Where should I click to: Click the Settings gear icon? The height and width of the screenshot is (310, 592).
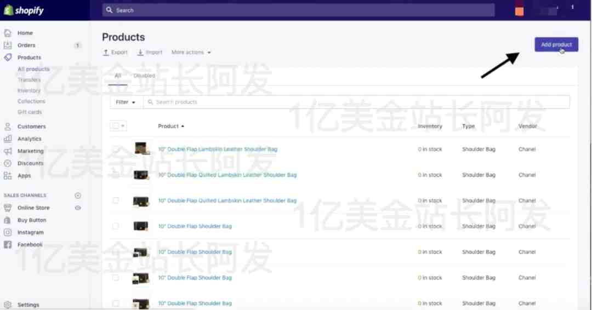tap(8, 305)
